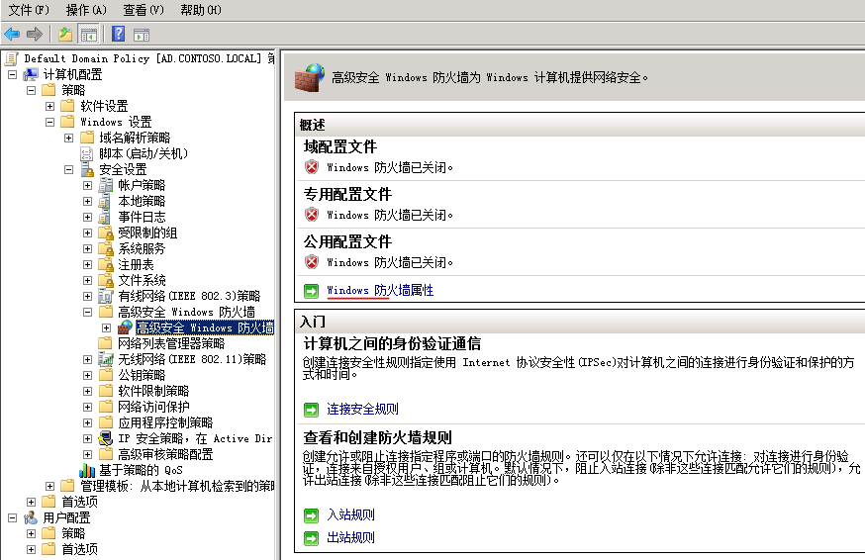
Task: Click the Up one level folder icon
Action: click(x=65, y=35)
